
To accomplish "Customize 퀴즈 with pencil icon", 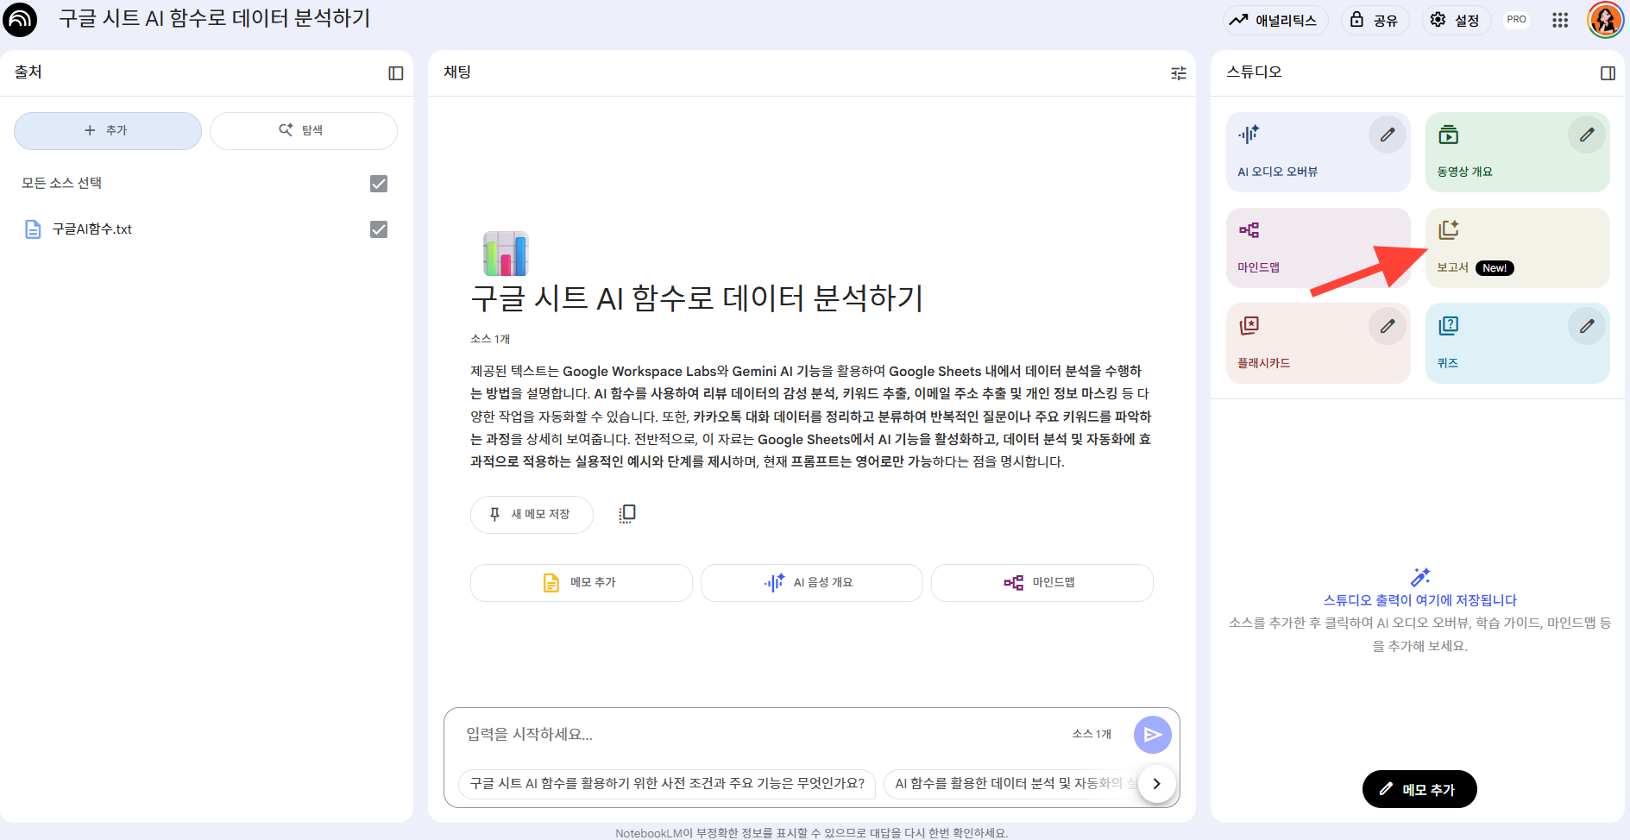I will click(1587, 326).
